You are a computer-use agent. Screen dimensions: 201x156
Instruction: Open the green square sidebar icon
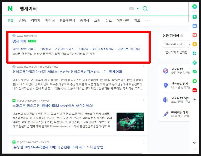[194, 81]
